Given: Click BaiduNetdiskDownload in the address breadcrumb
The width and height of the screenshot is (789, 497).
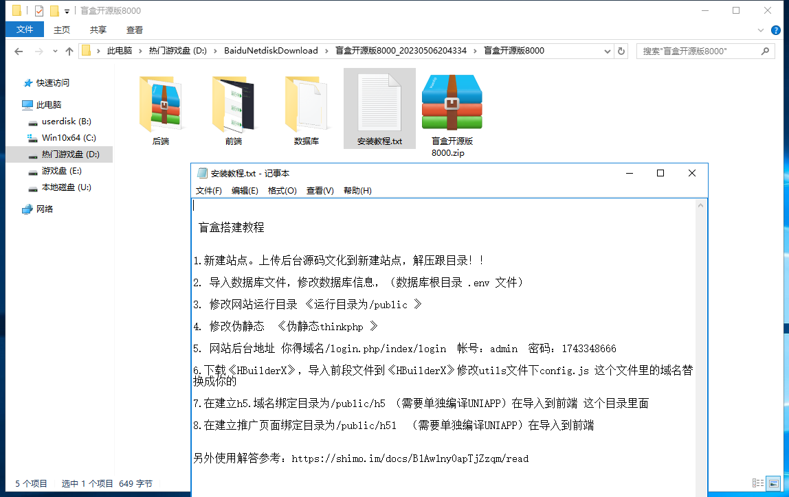Looking at the screenshot, I should [x=271, y=51].
